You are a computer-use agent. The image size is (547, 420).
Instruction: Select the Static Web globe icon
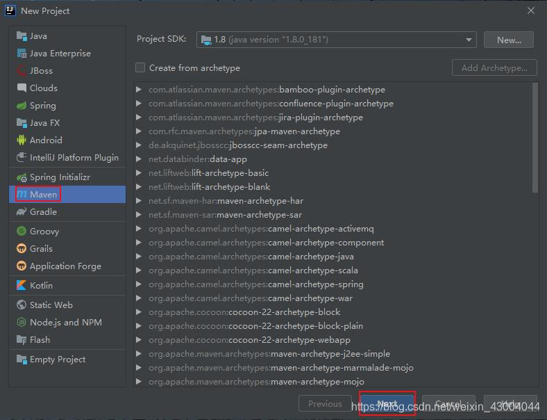coord(22,305)
